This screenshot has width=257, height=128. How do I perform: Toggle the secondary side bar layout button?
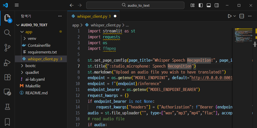click(x=217, y=5)
